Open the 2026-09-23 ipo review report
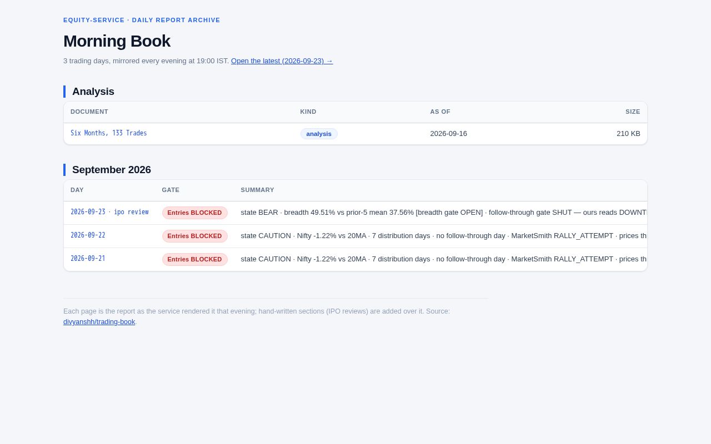711x444 pixels. pyautogui.click(x=109, y=212)
